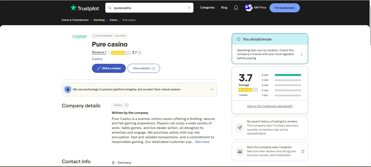This screenshot has height=167, width=371.
Task: Open the Casino breadcrumb link
Action: coord(114,20)
